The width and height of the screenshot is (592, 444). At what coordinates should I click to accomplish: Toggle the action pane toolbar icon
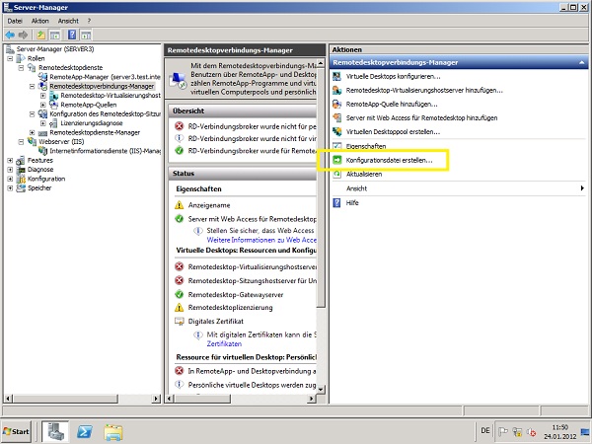point(87,36)
